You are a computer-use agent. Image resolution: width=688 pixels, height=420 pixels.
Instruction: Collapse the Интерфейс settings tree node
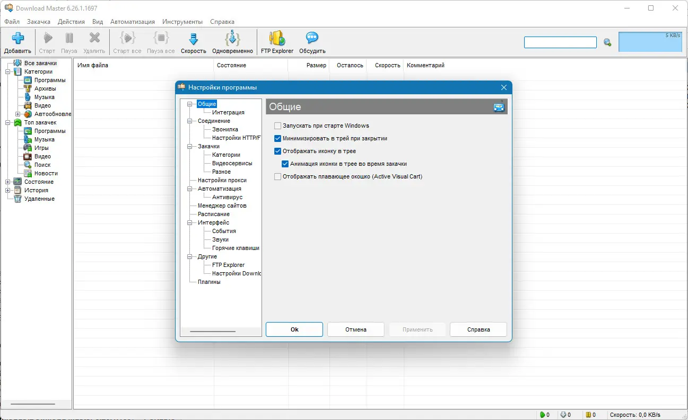[190, 222]
